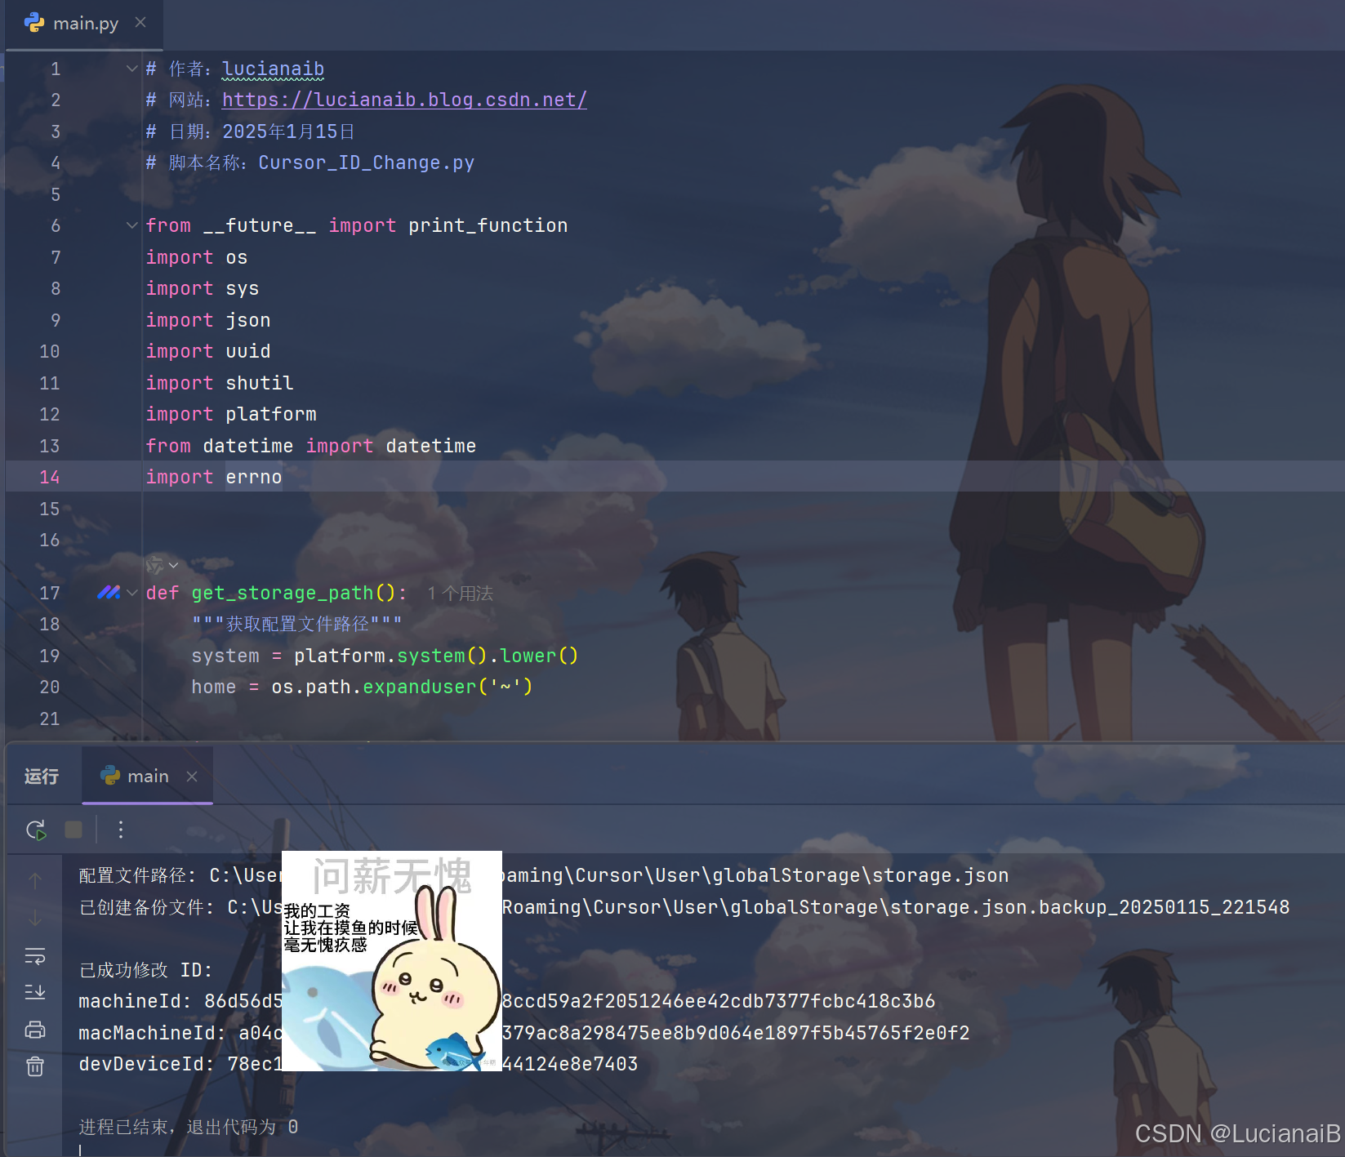Viewport: 1345px width, 1157px height.
Task: Rerun the main script
Action: tap(36, 830)
